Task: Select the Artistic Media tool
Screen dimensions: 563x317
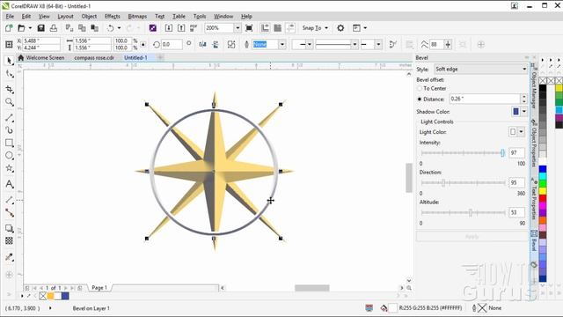Action: click(x=10, y=129)
